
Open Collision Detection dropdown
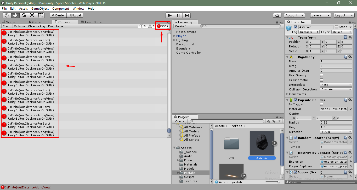[x=336, y=89]
